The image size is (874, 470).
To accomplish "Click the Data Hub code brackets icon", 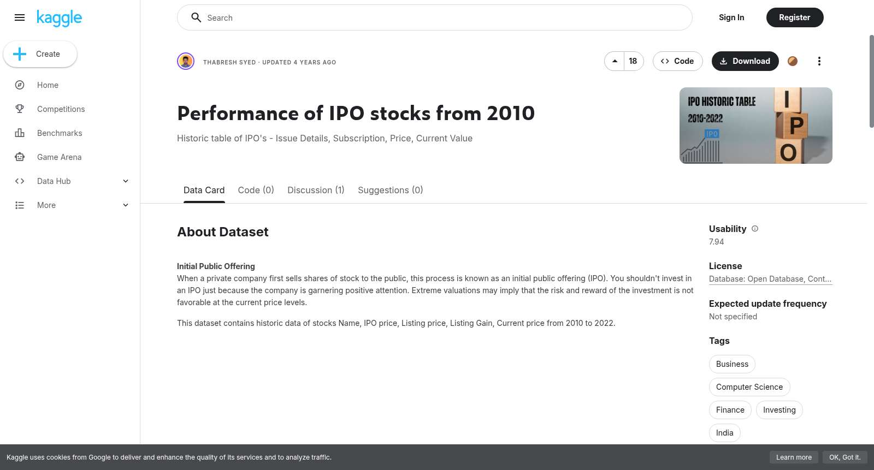I will coord(20,181).
